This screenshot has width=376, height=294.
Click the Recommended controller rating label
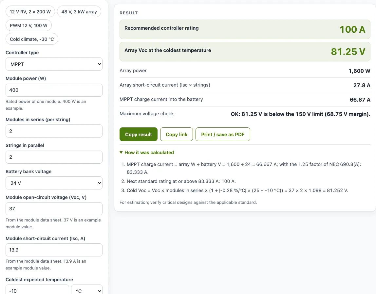pos(161,28)
